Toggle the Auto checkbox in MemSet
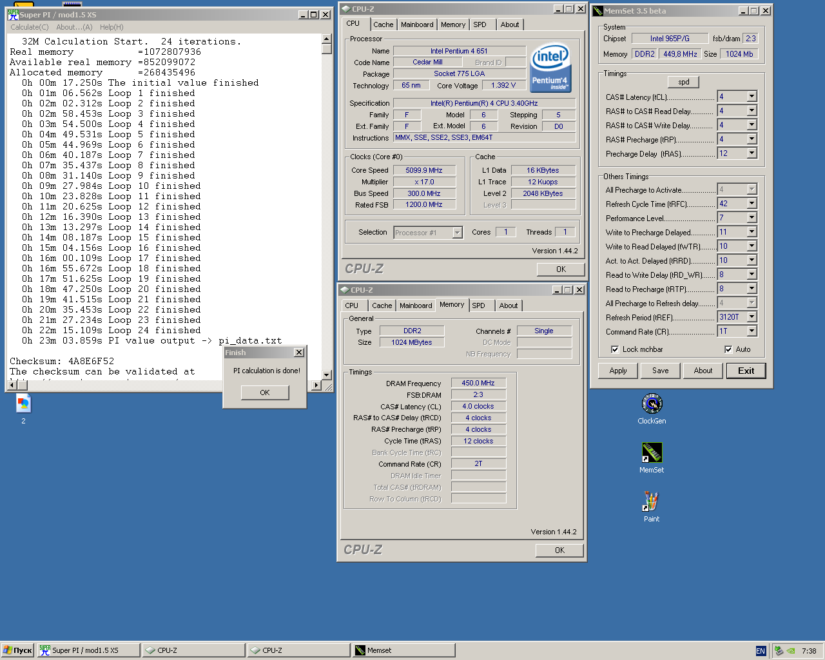Viewport: 825px width, 660px height. click(x=728, y=349)
